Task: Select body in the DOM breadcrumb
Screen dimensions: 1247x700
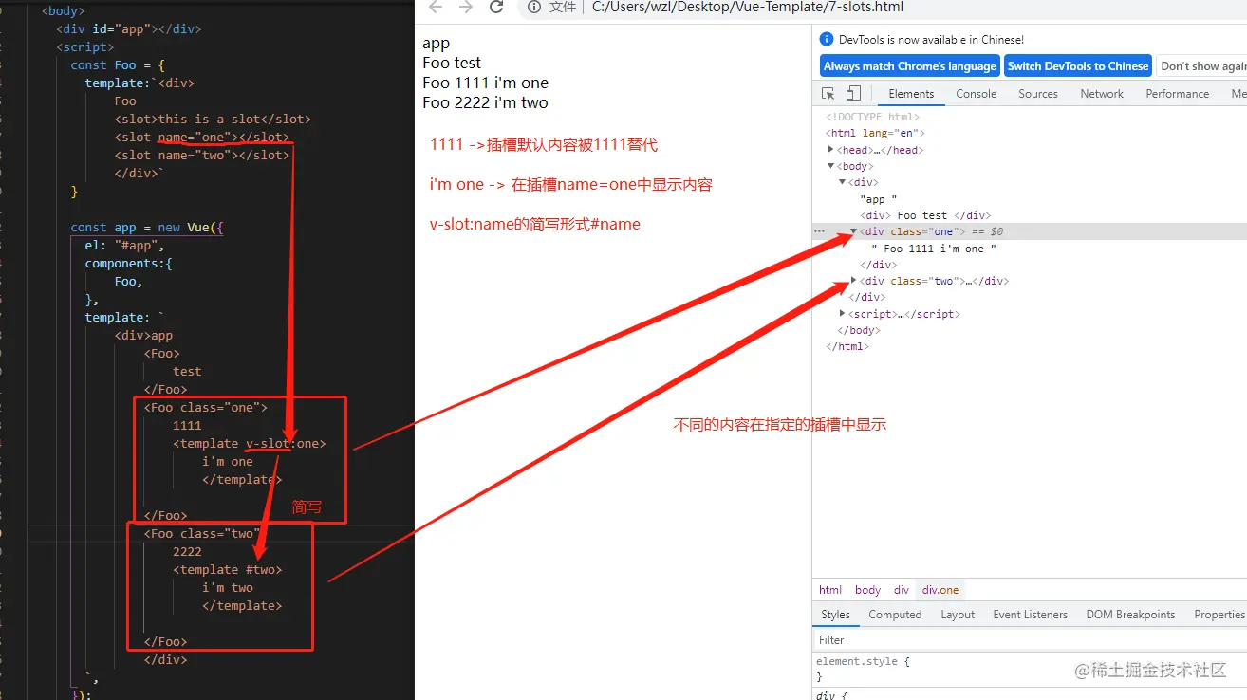Action: [x=867, y=590]
